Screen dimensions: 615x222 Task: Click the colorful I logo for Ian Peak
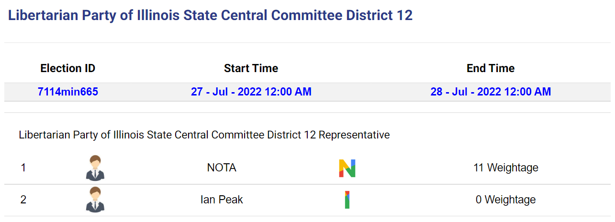point(347,200)
